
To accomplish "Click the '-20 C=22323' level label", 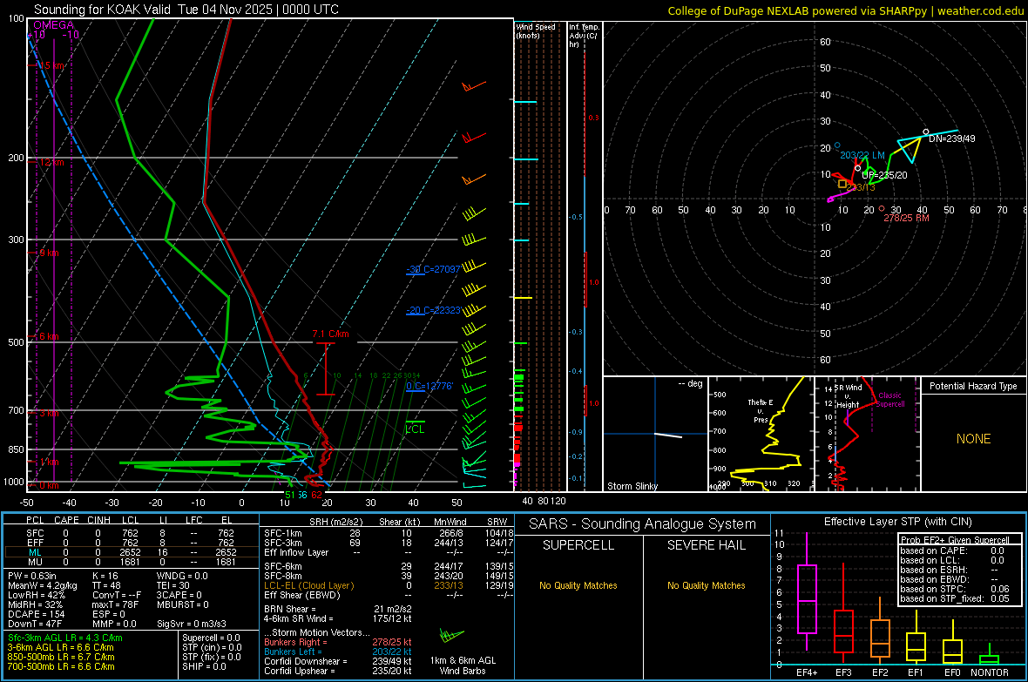I will pos(433,310).
